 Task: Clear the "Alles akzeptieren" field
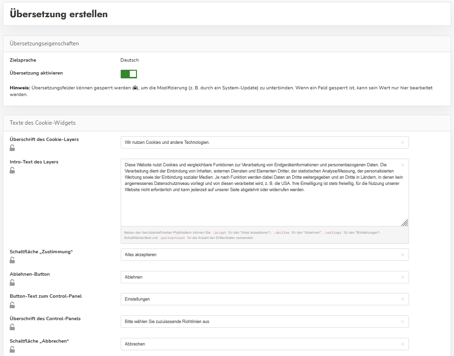402,255
